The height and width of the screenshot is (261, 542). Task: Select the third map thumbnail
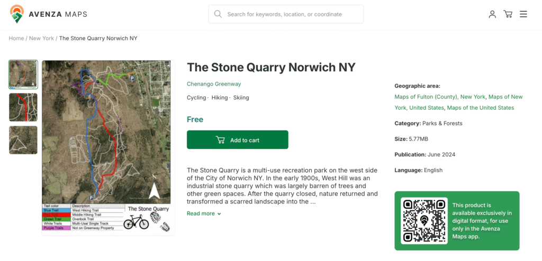[x=23, y=140]
